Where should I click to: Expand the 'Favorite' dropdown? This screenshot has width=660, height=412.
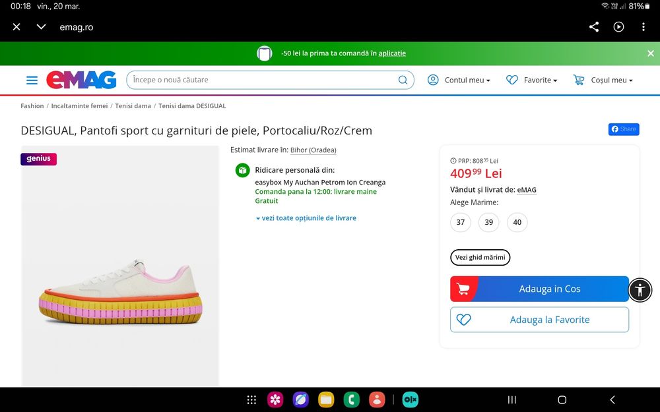tap(541, 80)
